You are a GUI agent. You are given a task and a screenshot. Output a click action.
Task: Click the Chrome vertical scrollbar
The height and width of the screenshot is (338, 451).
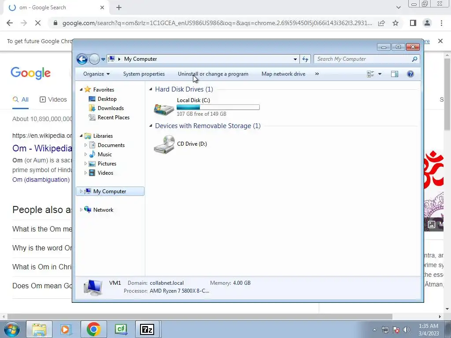point(447,94)
